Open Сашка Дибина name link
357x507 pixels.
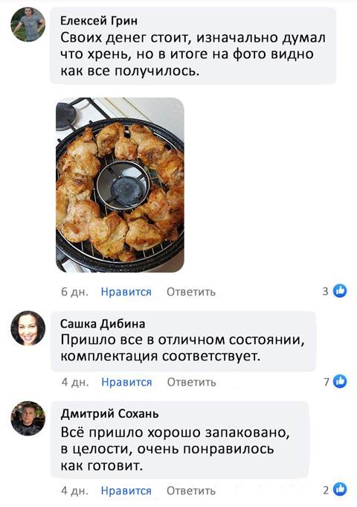103,324
